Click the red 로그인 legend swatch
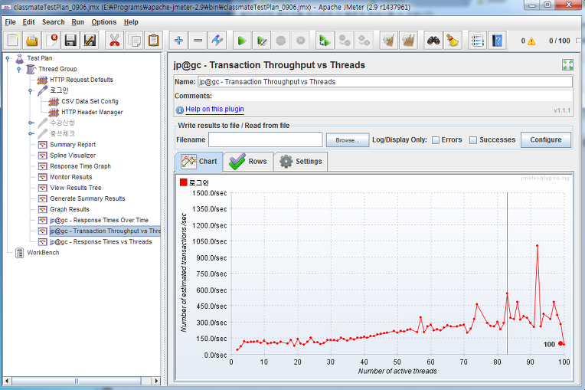Screen dimensions: 585x390 183,182
